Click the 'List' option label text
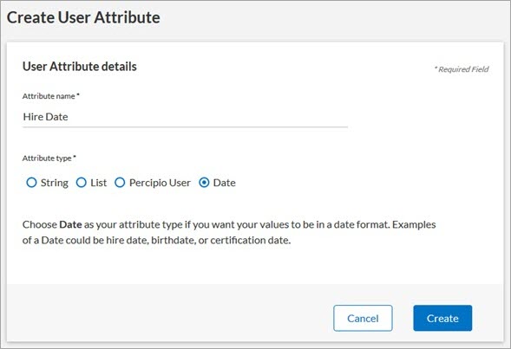 pos(98,183)
